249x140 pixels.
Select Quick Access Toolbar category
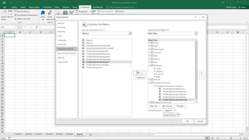67,53
